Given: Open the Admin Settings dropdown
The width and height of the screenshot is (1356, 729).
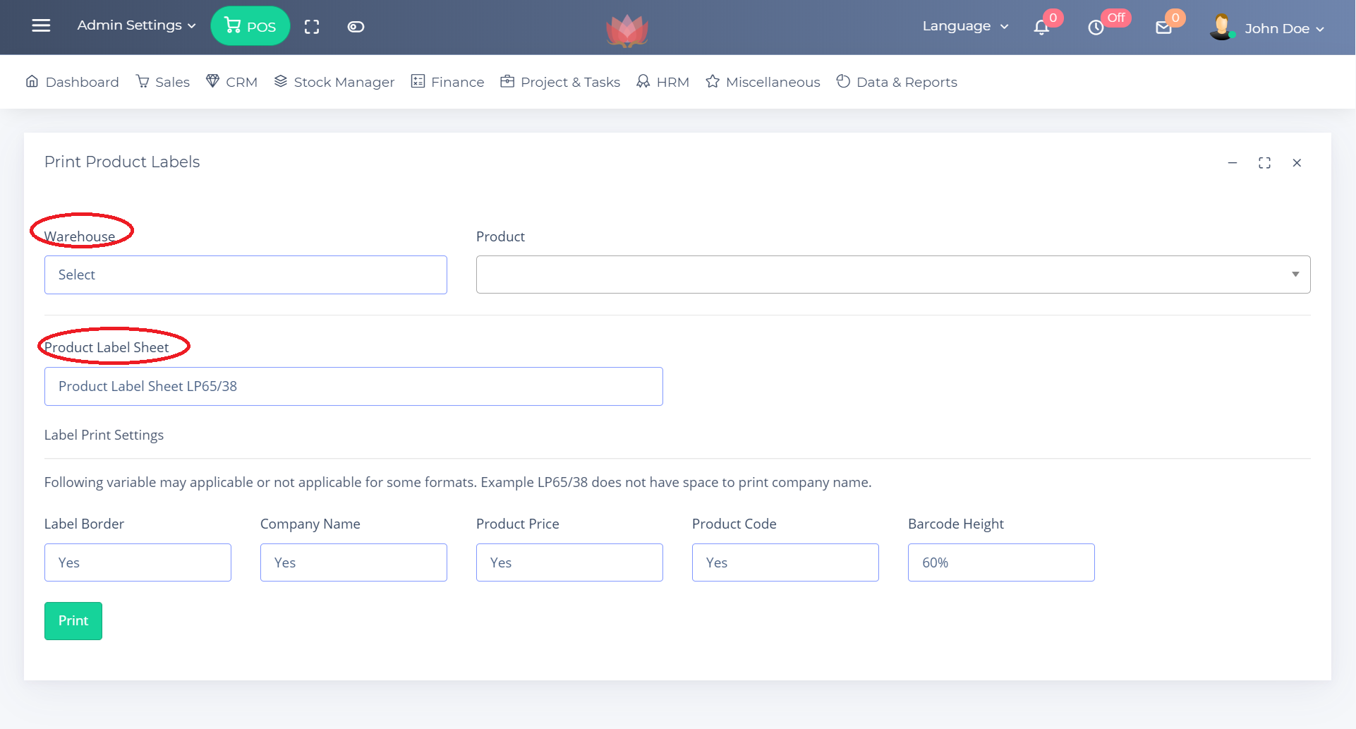Looking at the screenshot, I should 136,25.
